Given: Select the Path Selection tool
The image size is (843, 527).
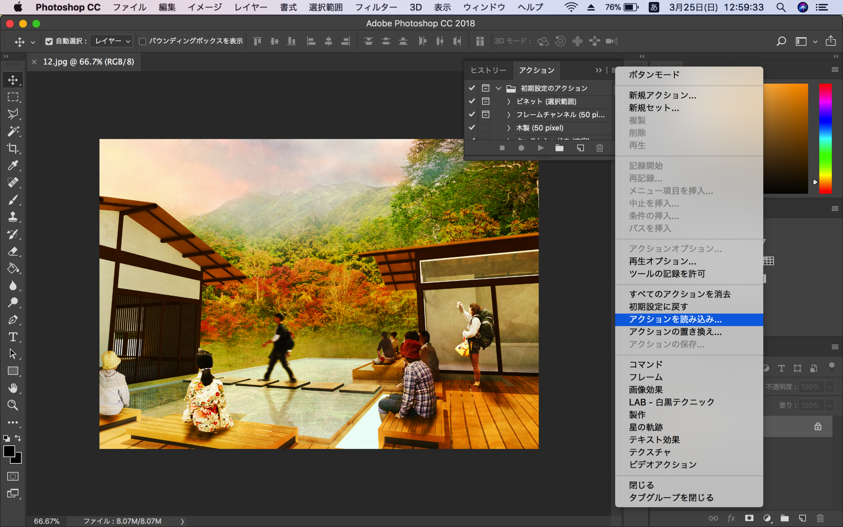Looking at the screenshot, I should coord(13,354).
